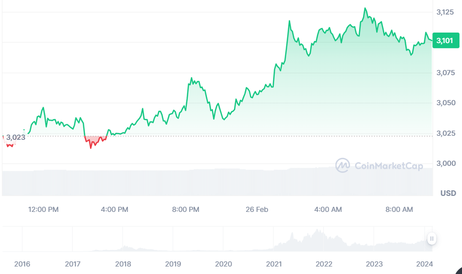Select 2018 on the history timeline
462x274 pixels.
point(123,264)
